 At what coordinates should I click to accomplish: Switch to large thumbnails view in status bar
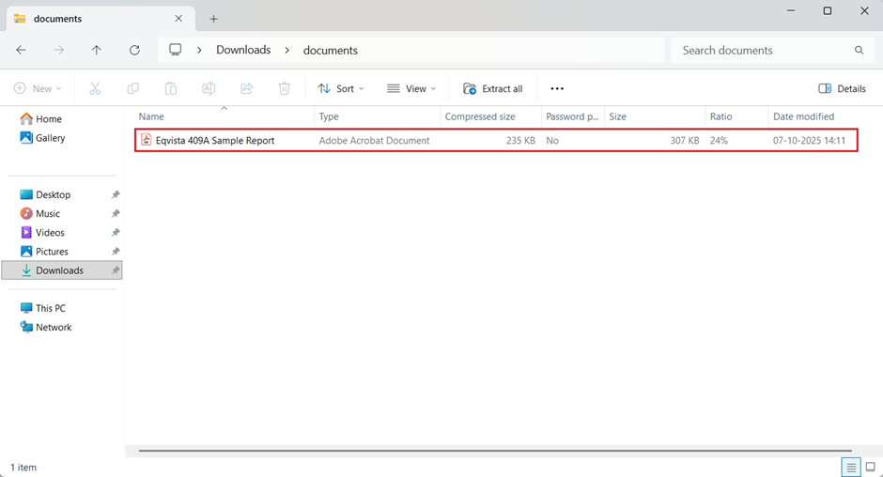(x=870, y=467)
